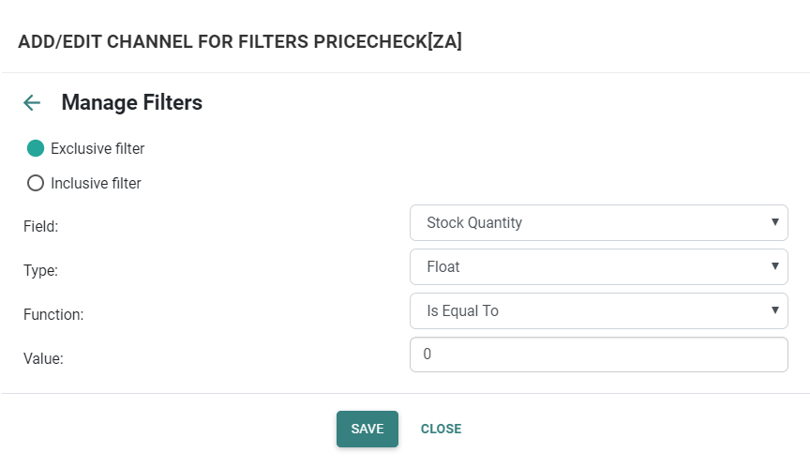Click the back arrow beside Manage Filters

click(32, 103)
